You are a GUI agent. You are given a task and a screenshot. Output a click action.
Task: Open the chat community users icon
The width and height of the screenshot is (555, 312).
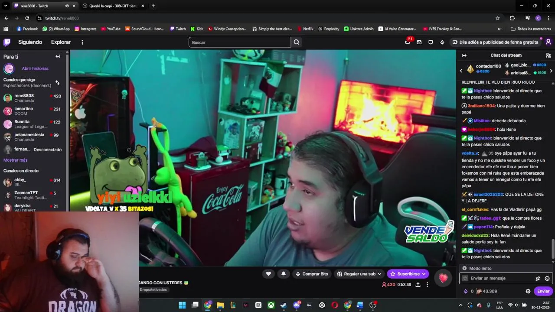548,55
